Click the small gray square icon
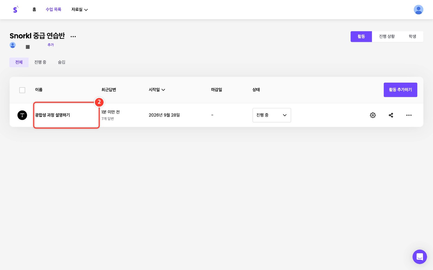This screenshot has height=270, width=433. [28, 47]
